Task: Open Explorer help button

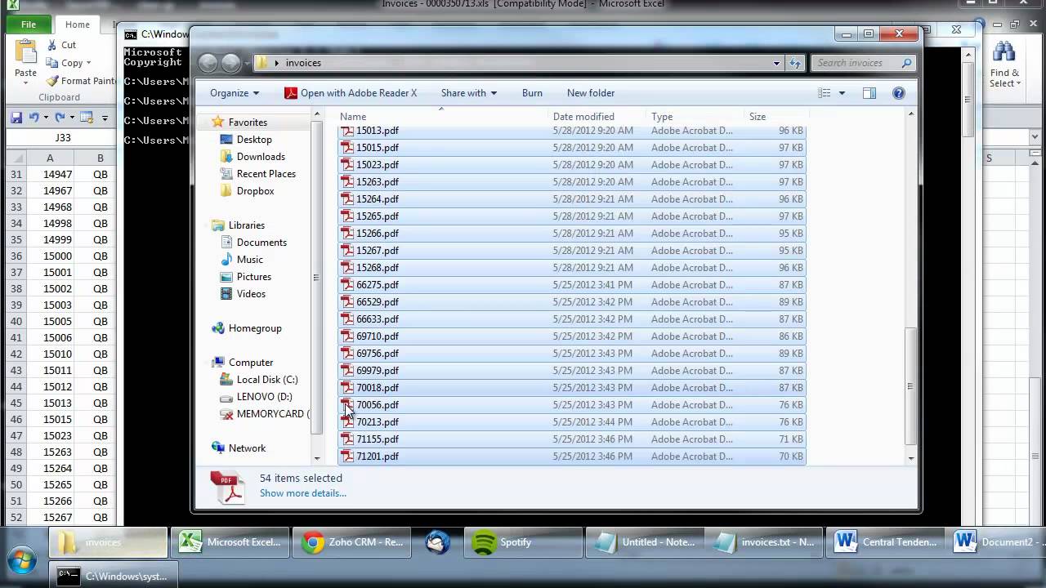Action: [899, 93]
